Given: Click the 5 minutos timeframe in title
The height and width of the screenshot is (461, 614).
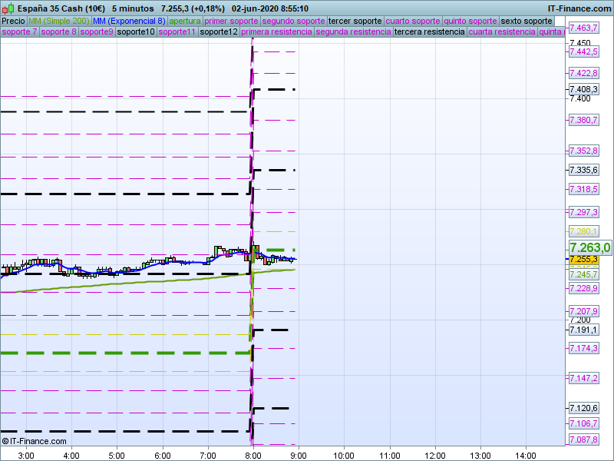Looking at the screenshot, I should 133,8.
